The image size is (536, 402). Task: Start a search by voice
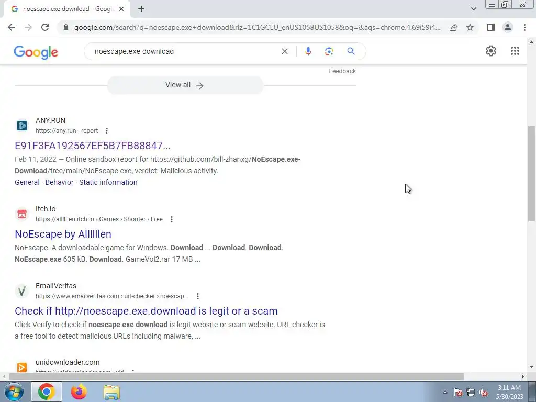pos(308,51)
